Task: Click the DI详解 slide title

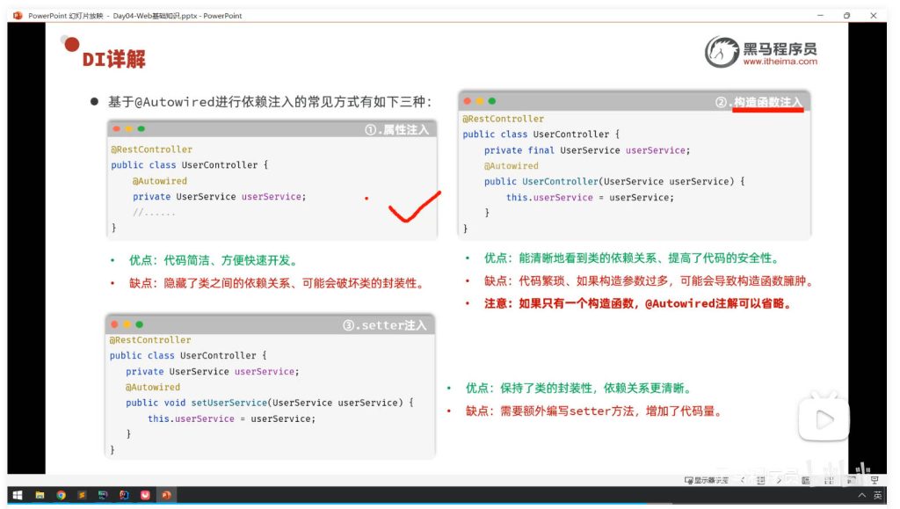Action: click(113, 60)
